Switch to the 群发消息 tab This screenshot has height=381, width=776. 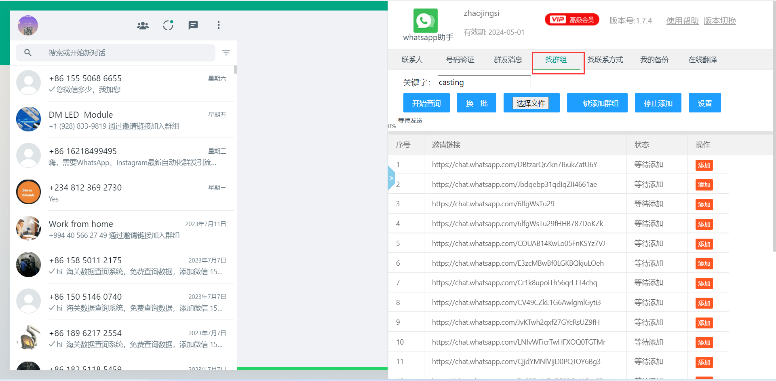point(508,60)
